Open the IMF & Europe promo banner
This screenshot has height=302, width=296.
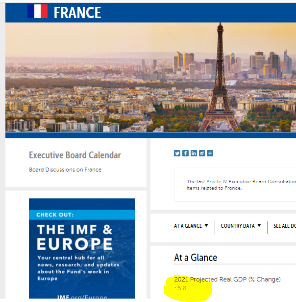click(82, 248)
